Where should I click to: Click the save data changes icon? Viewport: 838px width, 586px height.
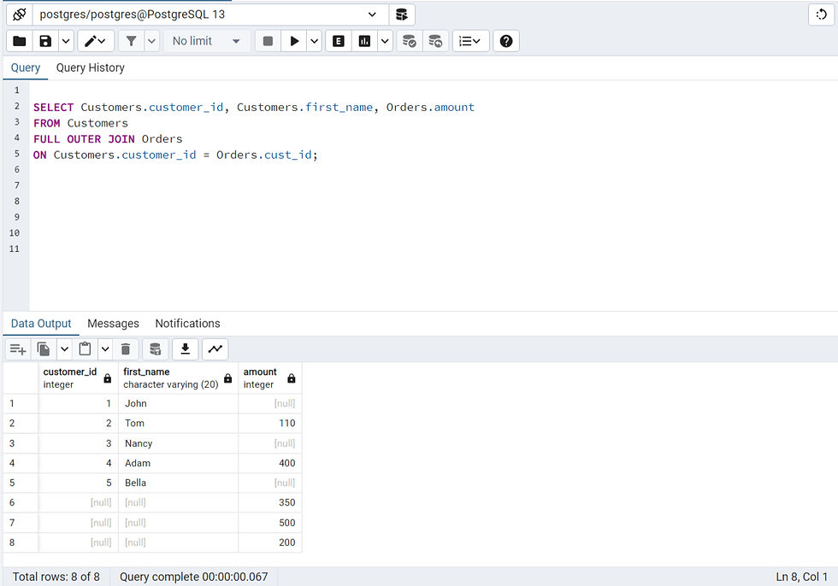click(x=156, y=349)
